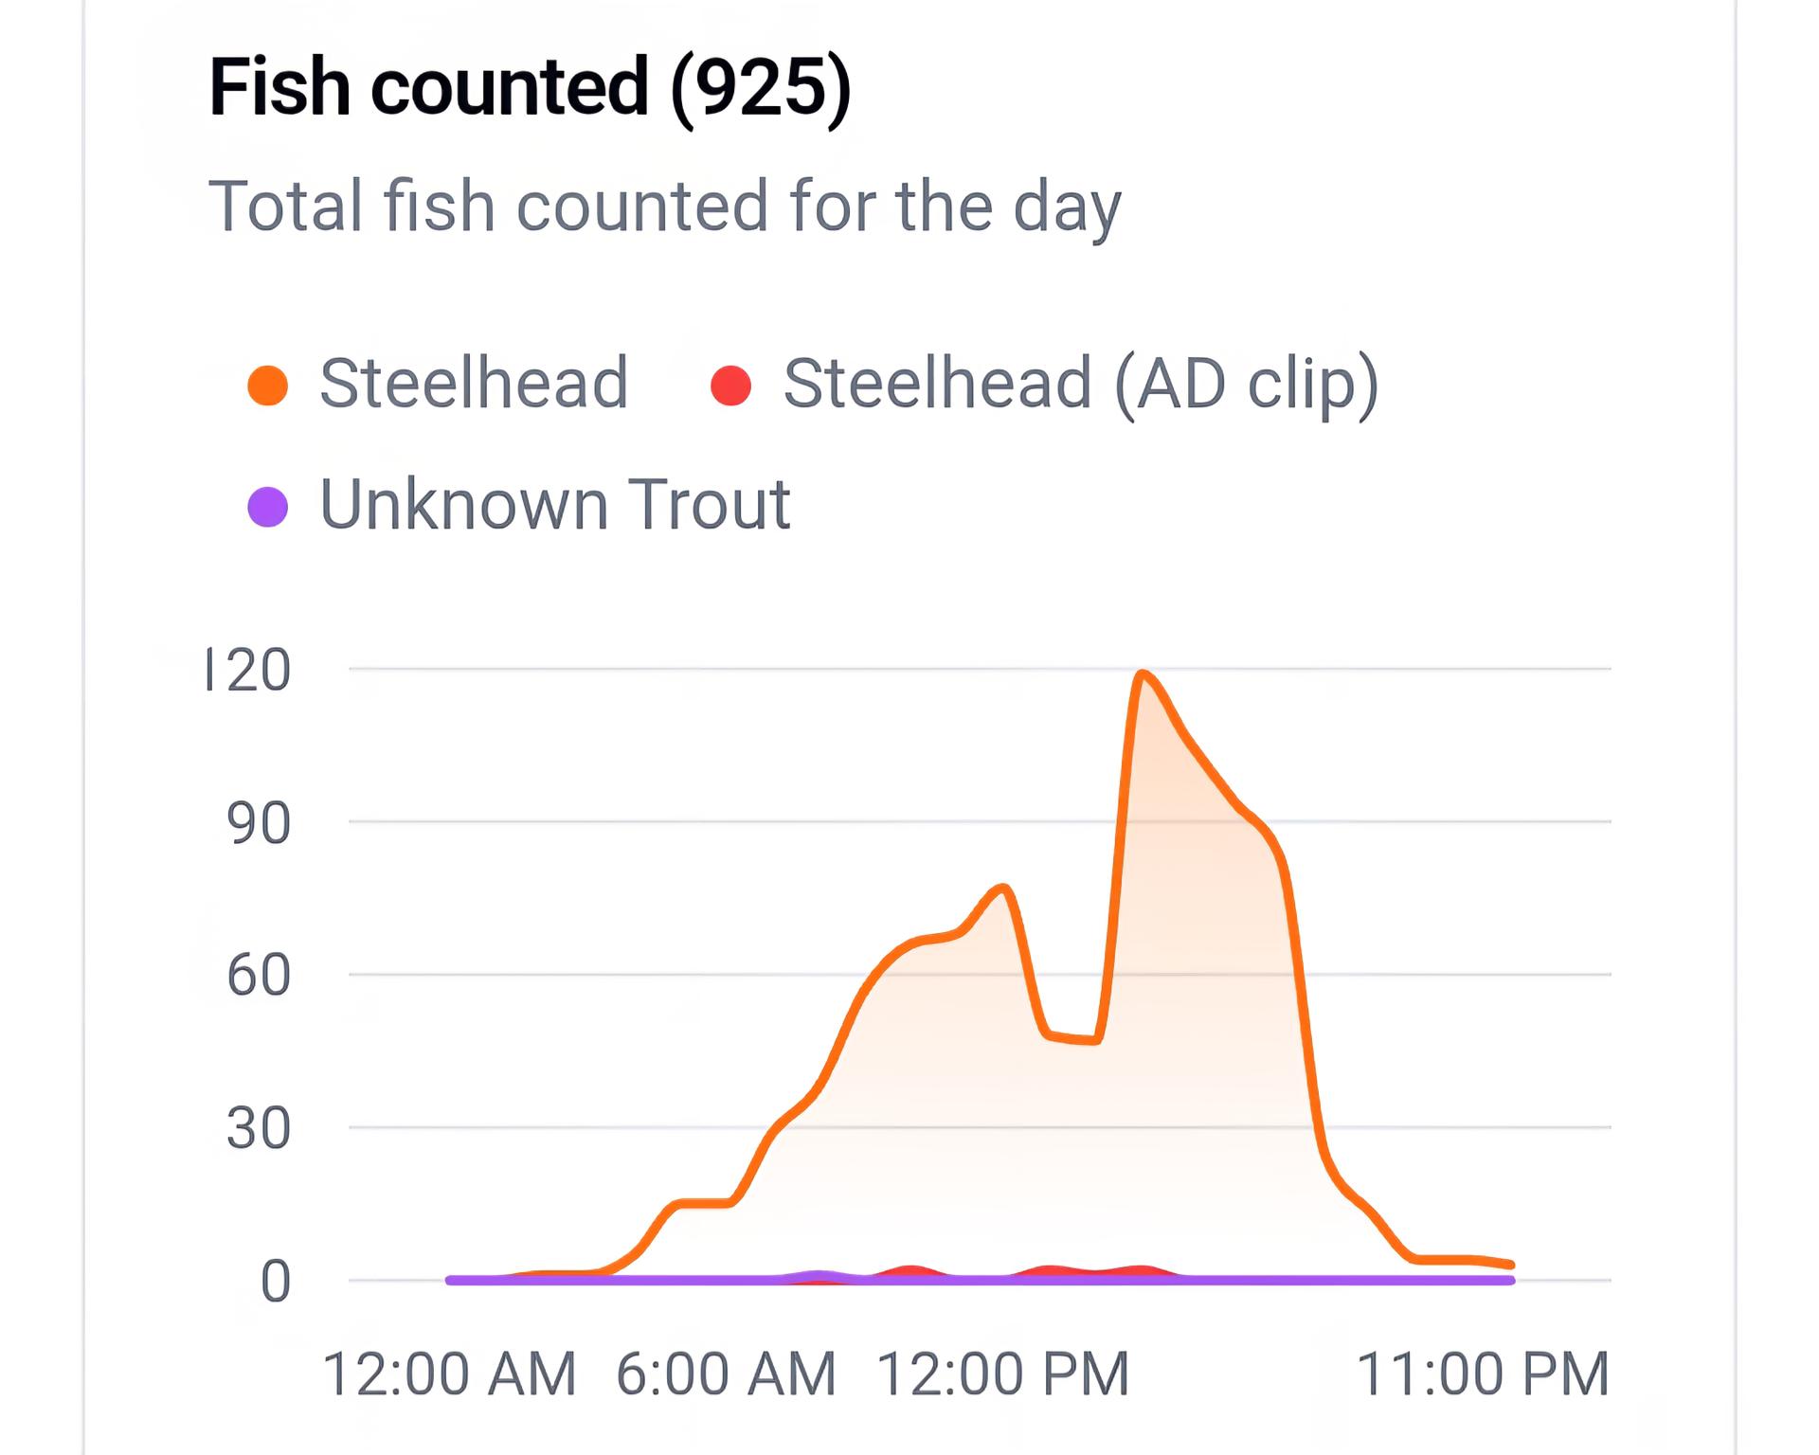
Task: Click the purple Unknown Trout legend dot
Action: click(x=268, y=507)
